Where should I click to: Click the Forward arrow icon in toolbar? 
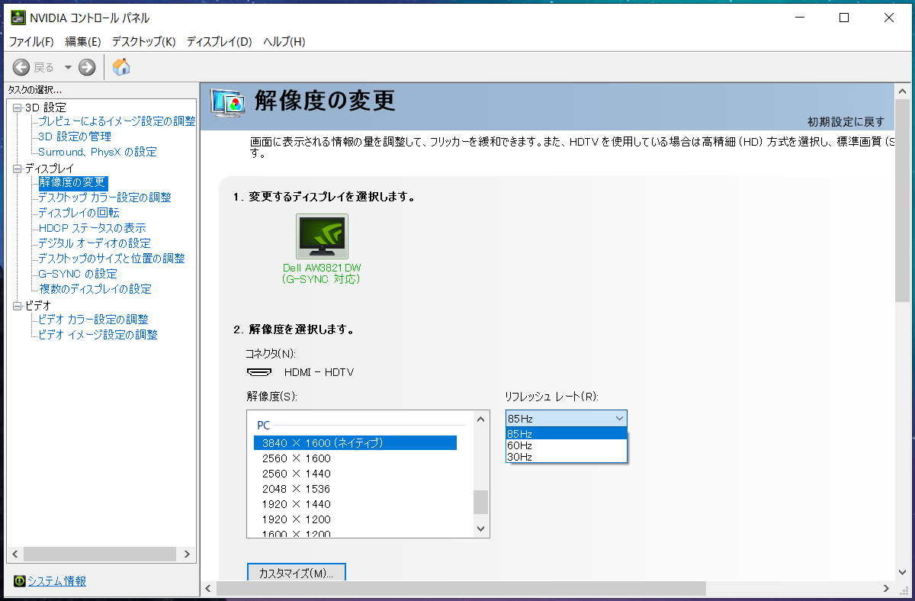point(87,67)
